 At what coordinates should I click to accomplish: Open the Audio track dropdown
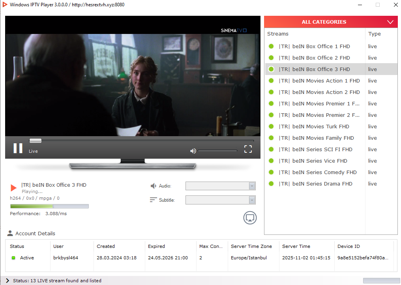click(x=220, y=186)
